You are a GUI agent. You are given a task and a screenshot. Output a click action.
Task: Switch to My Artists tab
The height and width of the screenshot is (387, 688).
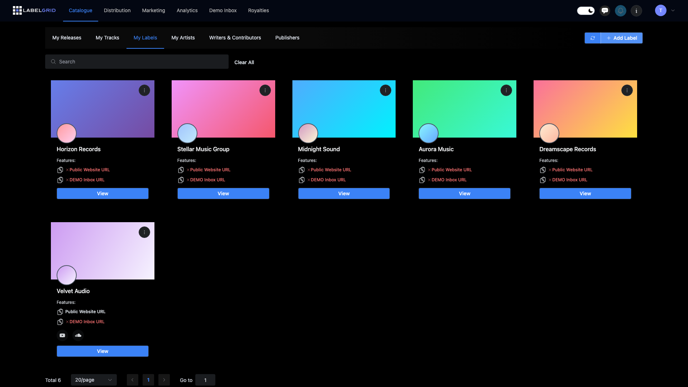183,38
